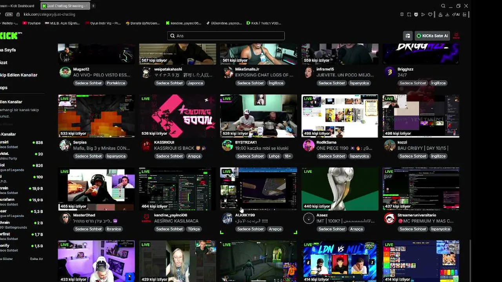Image resolution: width=502 pixels, height=282 pixels.
Task: Click the browser address bar URL
Action: point(49,14)
